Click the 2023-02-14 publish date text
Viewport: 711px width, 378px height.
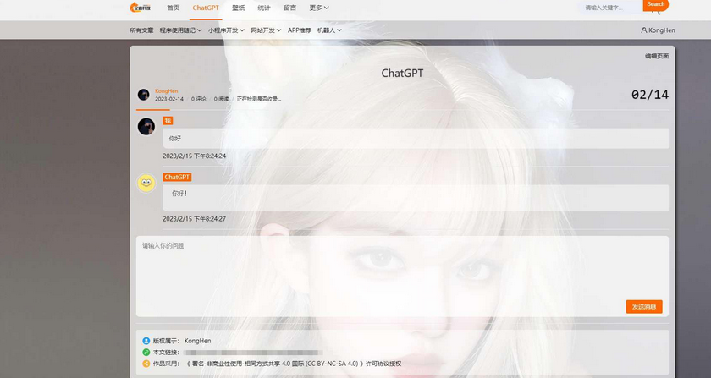(x=169, y=99)
